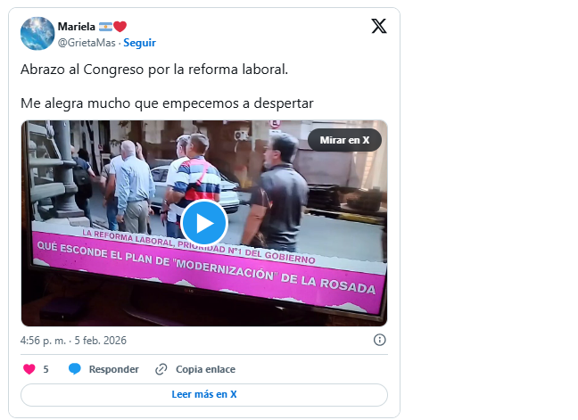Click the Mirar en X button
The width and height of the screenshot is (578, 420).
click(x=344, y=140)
